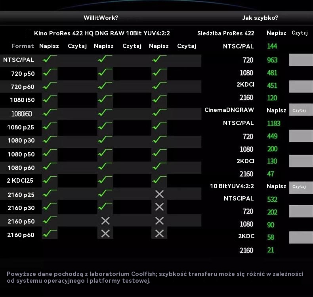Viewport: 313px width, 297px height.
Task: Select the Jak szybko? tab header
Action: click(x=260, y=18)
